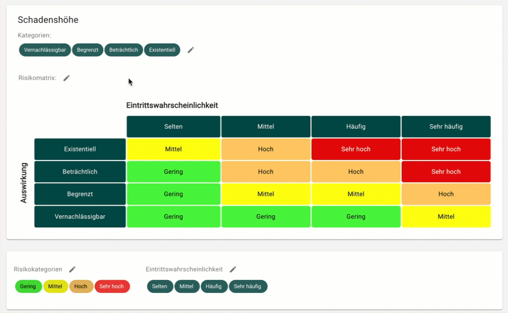Click the orange Hoch risk category chip
This screenshot has width=508, height=313.
81,286
